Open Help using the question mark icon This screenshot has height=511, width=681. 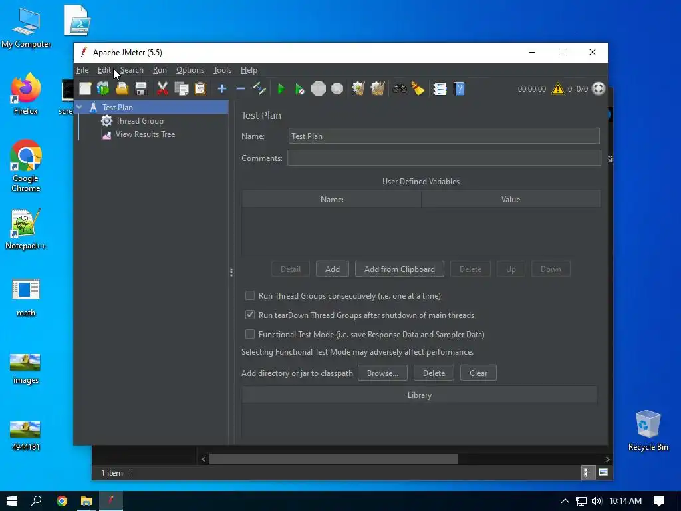[x=459, y=88]
